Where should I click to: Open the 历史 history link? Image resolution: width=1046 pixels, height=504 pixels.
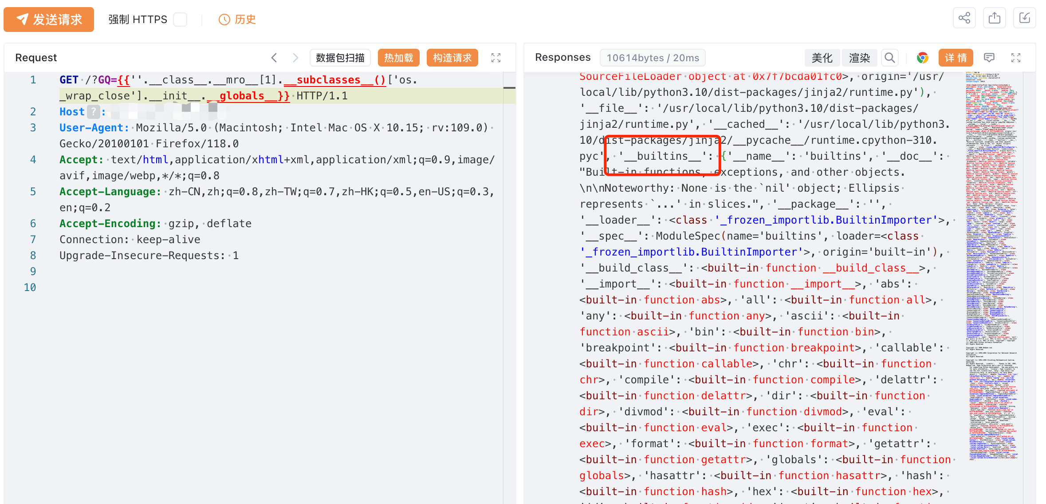[237, 20]
